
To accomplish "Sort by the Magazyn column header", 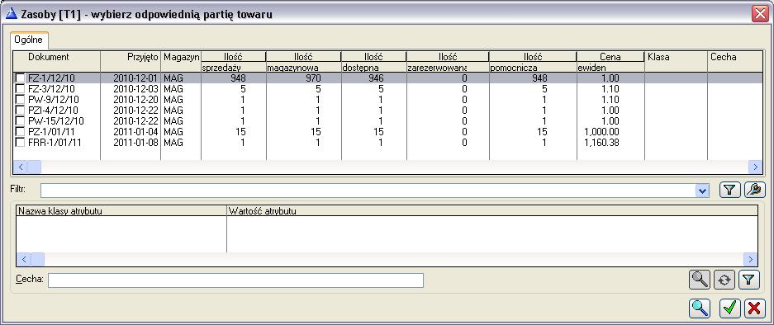I will click(181, 61).
